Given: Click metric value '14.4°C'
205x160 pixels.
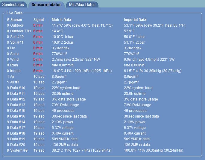Looking at the screenshot, I should pyautogui.click(x=57, y=31).
